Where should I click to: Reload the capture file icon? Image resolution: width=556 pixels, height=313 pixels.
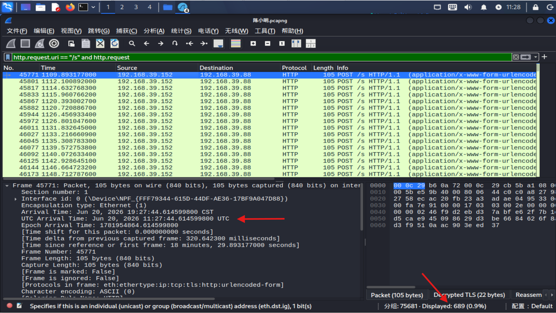pyautogui.click(x=114, y=43)
